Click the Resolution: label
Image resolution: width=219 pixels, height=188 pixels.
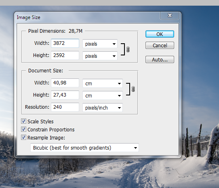pos(37,107)
